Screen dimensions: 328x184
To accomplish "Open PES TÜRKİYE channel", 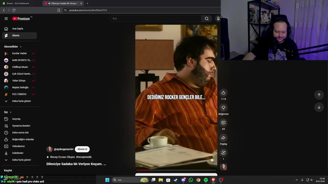I will click(x=19, y=94).
